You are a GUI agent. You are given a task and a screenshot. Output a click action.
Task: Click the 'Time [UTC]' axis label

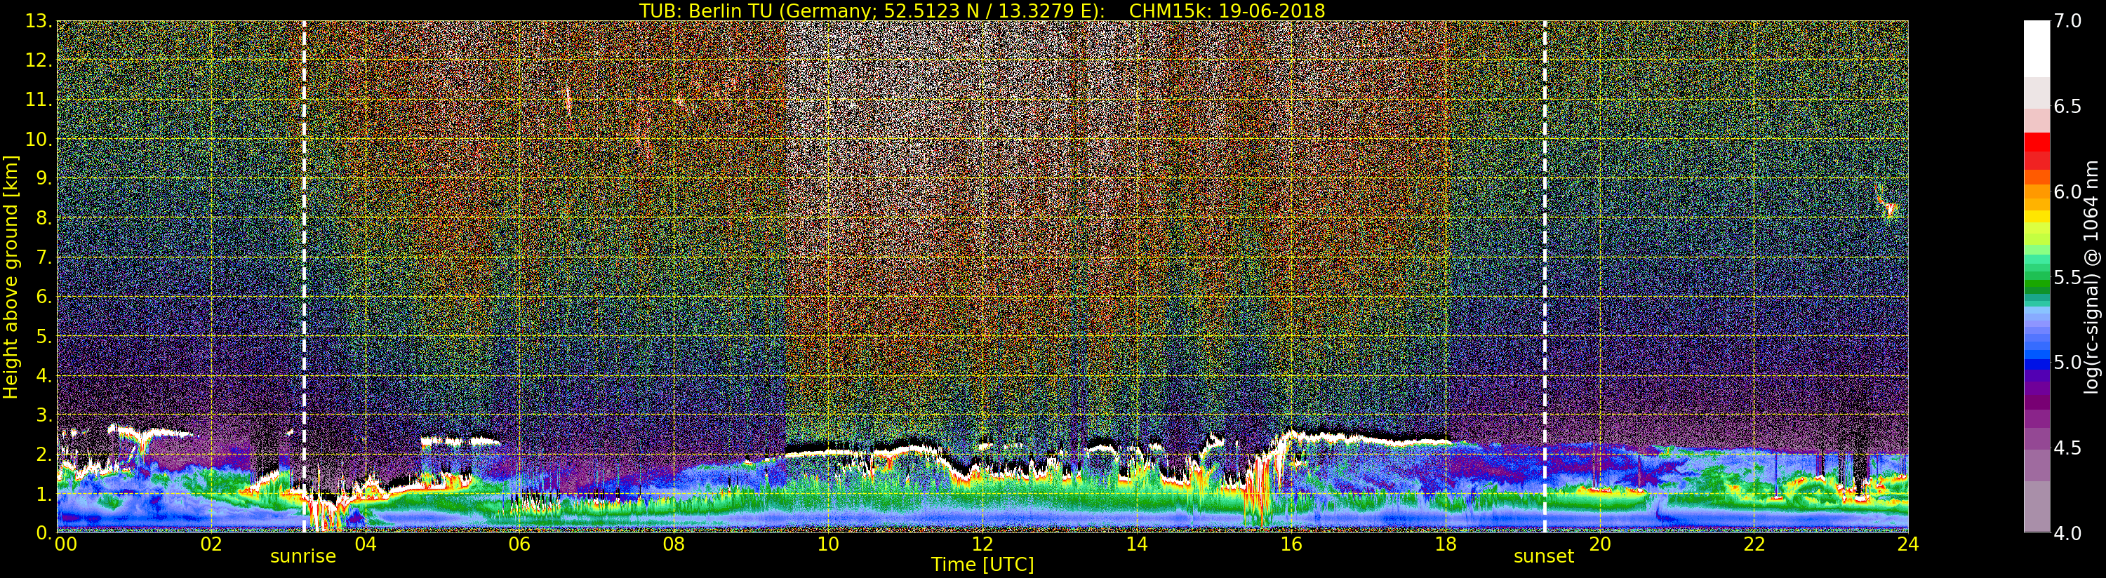point(982,565)
